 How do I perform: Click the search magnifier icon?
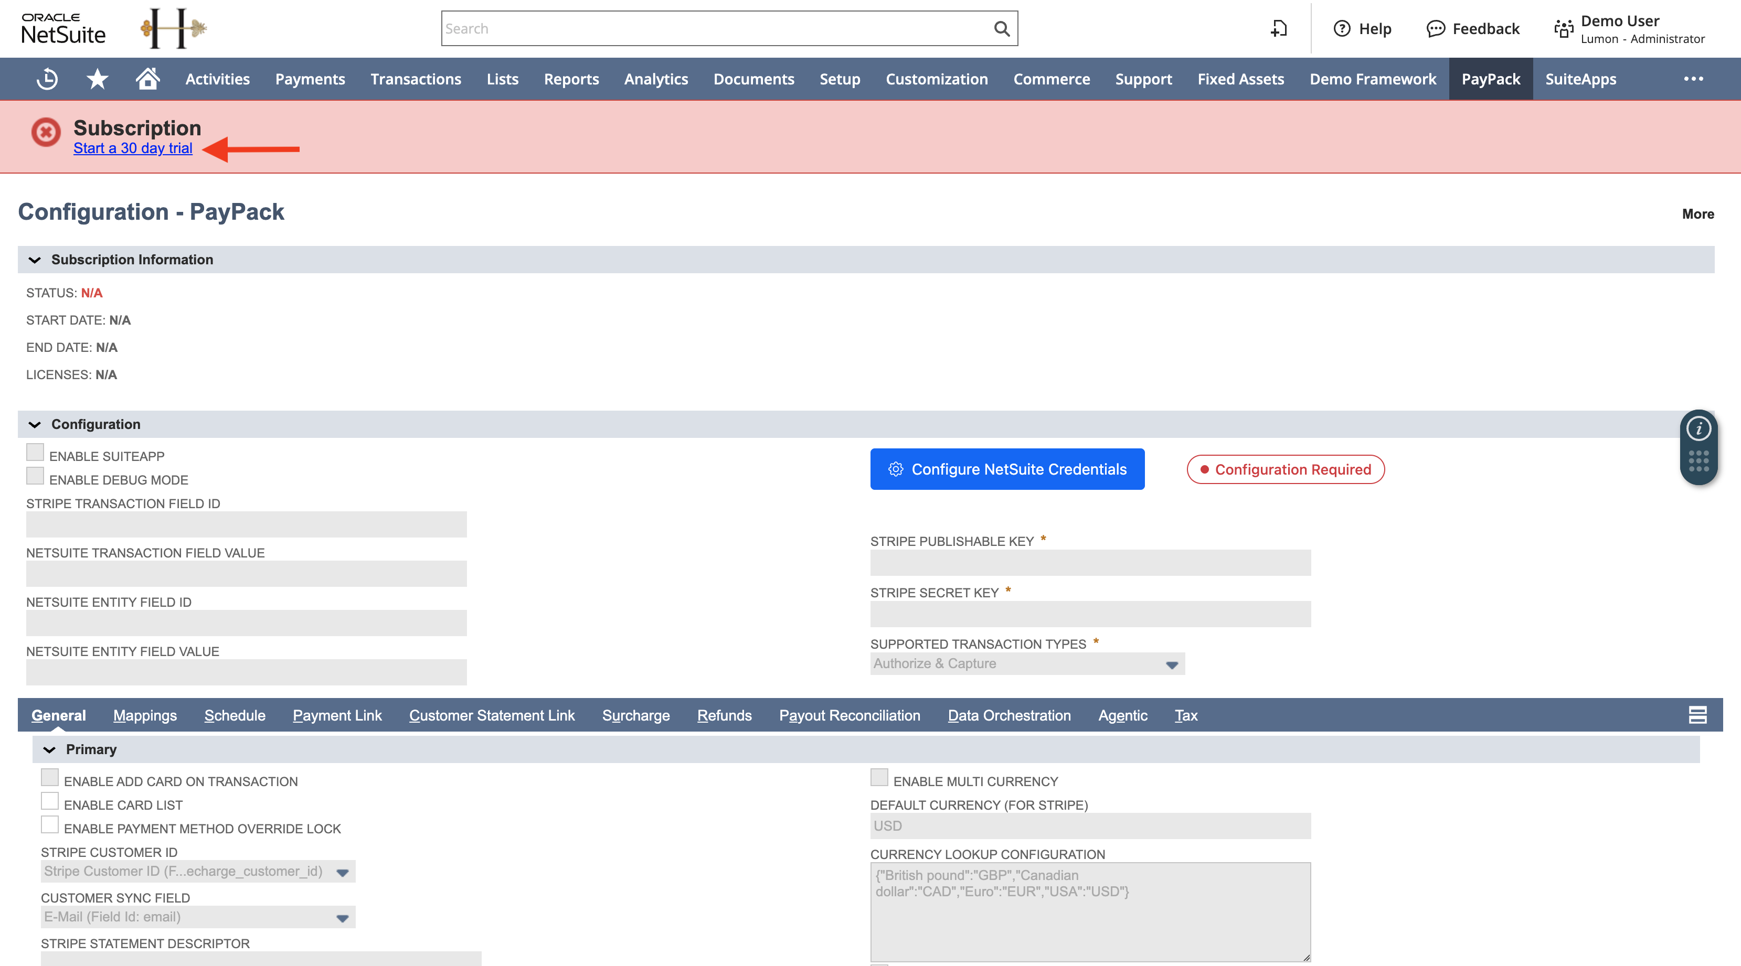pyautogui.click(x=1002, y=28)
